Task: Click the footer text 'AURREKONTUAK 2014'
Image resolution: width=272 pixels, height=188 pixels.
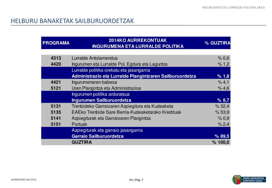Action: point(24,180)
